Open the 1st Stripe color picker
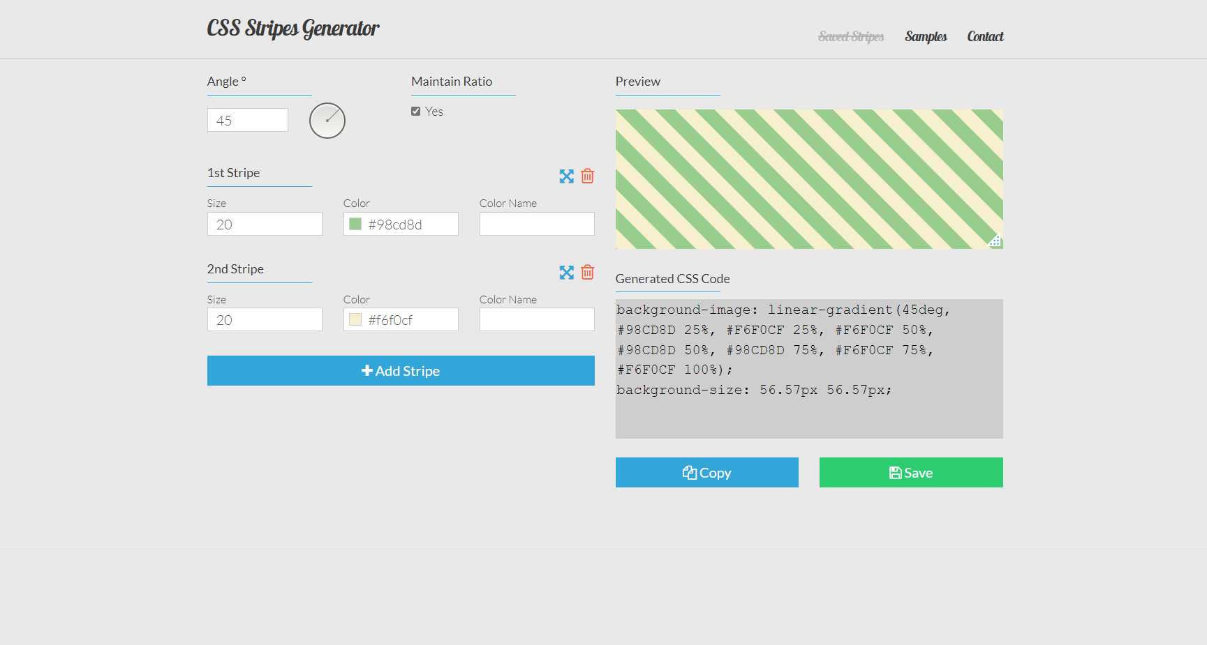The width and height of the screenshot is (1207, 645). 356,223
